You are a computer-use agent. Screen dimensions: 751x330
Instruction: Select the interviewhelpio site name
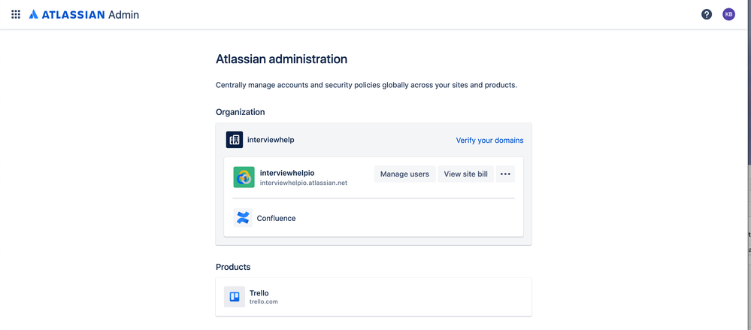coord(287,173)
